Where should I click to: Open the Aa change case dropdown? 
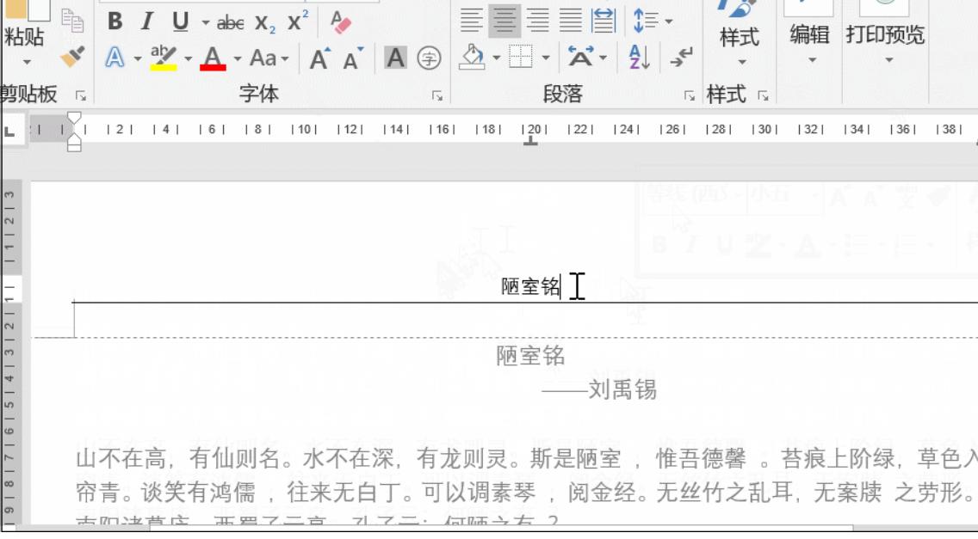pyautogui.click(x=287, y=58)
